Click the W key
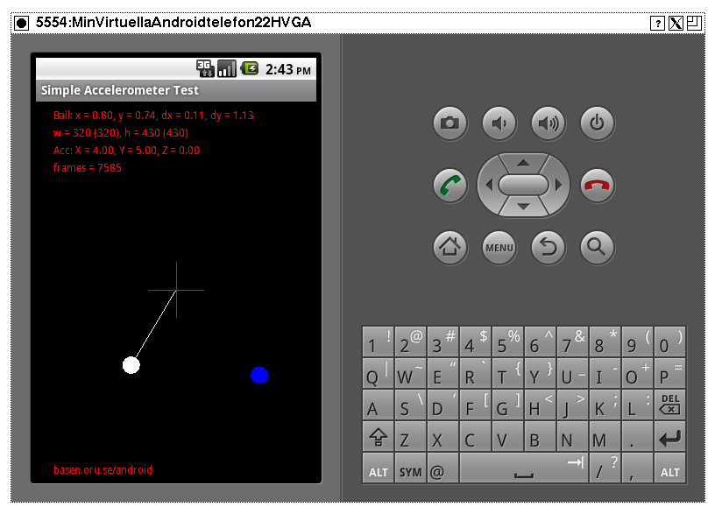Screen dimensions: 715x514 coord(410,373)
